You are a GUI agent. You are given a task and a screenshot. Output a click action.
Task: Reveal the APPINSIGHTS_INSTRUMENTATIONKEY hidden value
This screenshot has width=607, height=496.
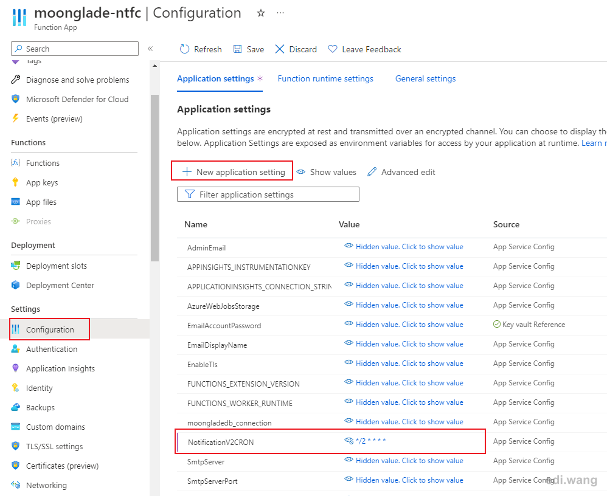pos(404,266)
